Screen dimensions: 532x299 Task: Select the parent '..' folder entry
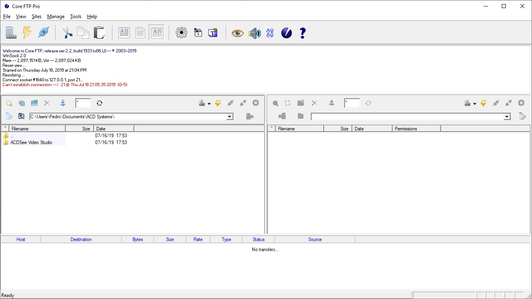point(12,136)
